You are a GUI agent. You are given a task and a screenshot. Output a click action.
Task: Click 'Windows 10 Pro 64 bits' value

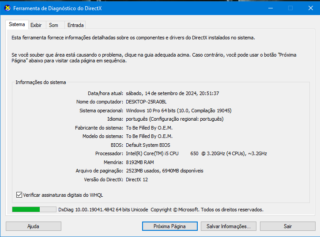coord(151,111)
